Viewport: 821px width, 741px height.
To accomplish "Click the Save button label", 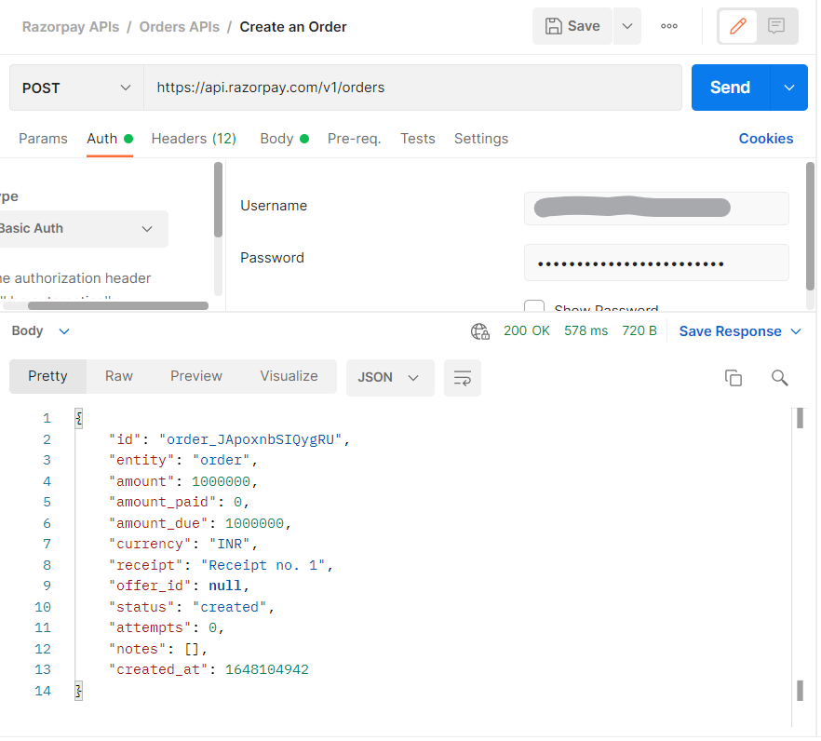I will [585, 26].
